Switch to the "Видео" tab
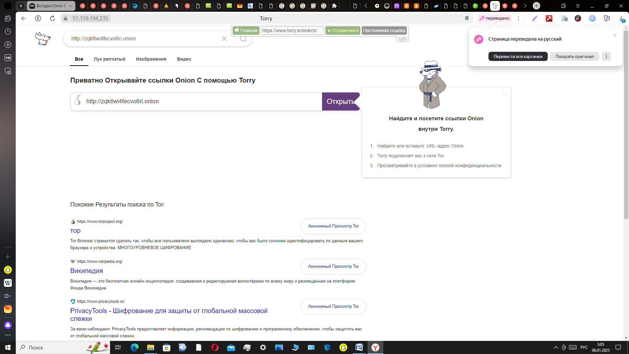 pyautogui.click(x=184, y=59)
